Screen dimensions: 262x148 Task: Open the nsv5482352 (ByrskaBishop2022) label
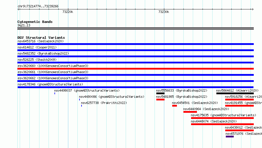tap(43, 53)
